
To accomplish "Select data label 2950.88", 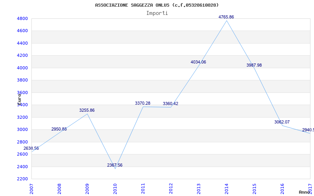I will click(59, 129).
